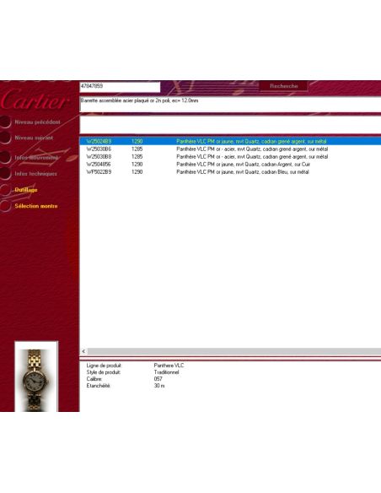Image resolution: width=381 pixels, height=493 pixels.
Task: Click the round bullet beside Niveau suivant
Action: click(x=5, y=138)
